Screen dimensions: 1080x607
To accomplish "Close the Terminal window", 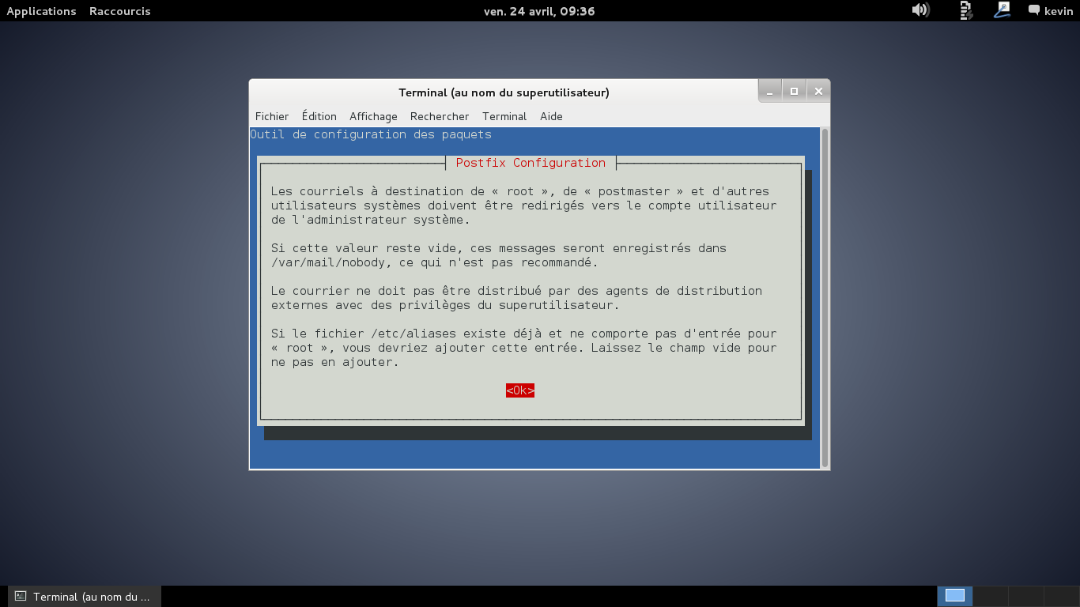I will [818, 92].
